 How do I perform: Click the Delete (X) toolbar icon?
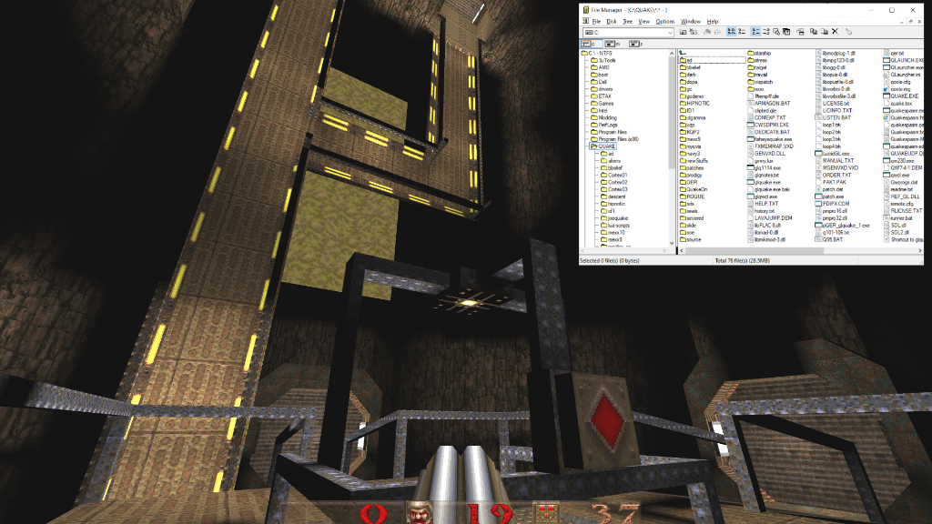click(836, 32)
